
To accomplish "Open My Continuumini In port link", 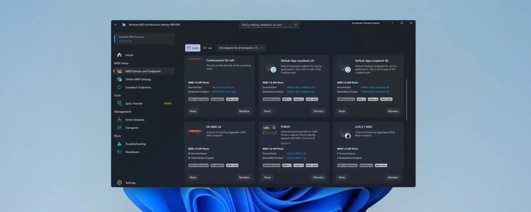I will point(223,87).
